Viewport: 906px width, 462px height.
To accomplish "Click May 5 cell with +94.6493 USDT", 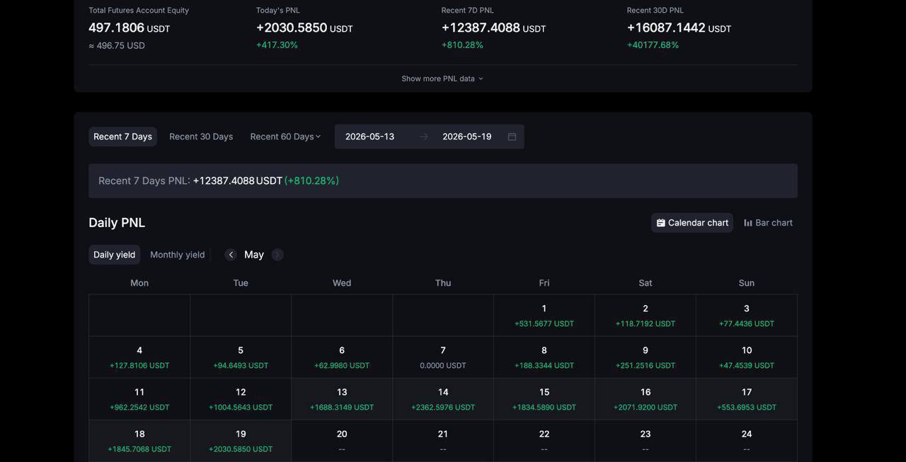I will coord(241,357).
